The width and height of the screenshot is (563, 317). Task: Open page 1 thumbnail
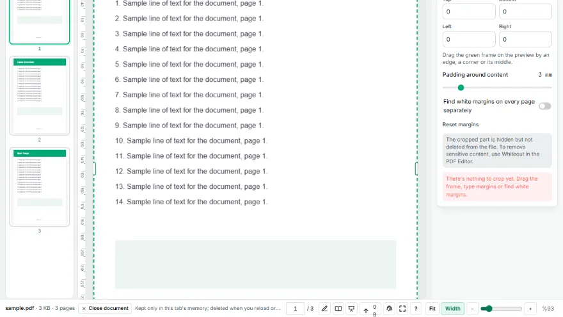point(40,22)
